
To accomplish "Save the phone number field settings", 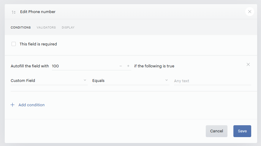I will 242,131.
